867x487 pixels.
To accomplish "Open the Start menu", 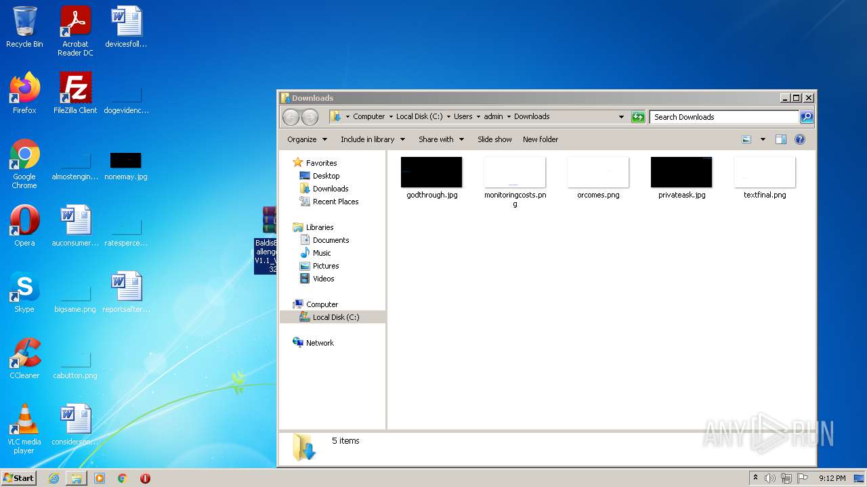I will [x=19, y=478].
